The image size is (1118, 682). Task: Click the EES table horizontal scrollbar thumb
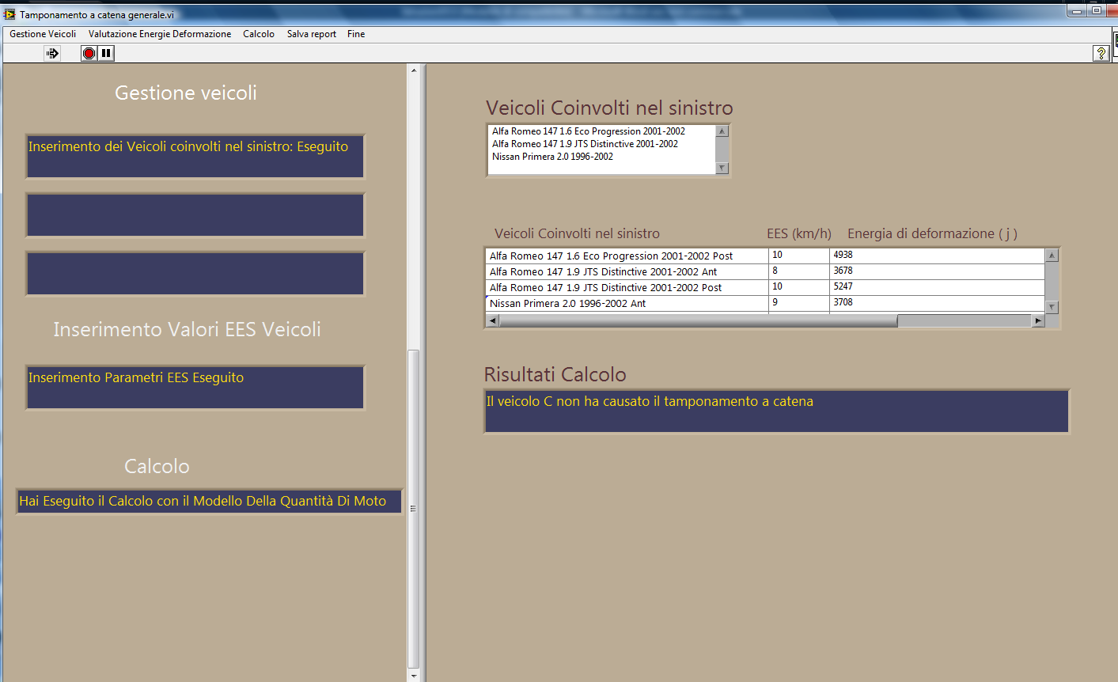[x=699, y=320]
